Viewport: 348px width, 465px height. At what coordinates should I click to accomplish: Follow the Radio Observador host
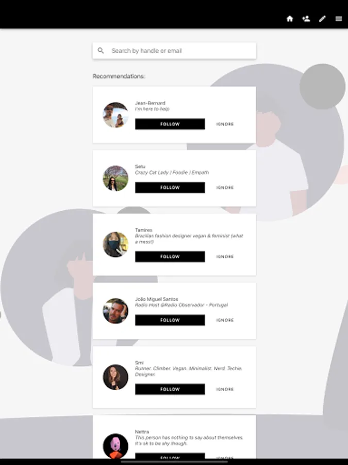click(170, 320)
